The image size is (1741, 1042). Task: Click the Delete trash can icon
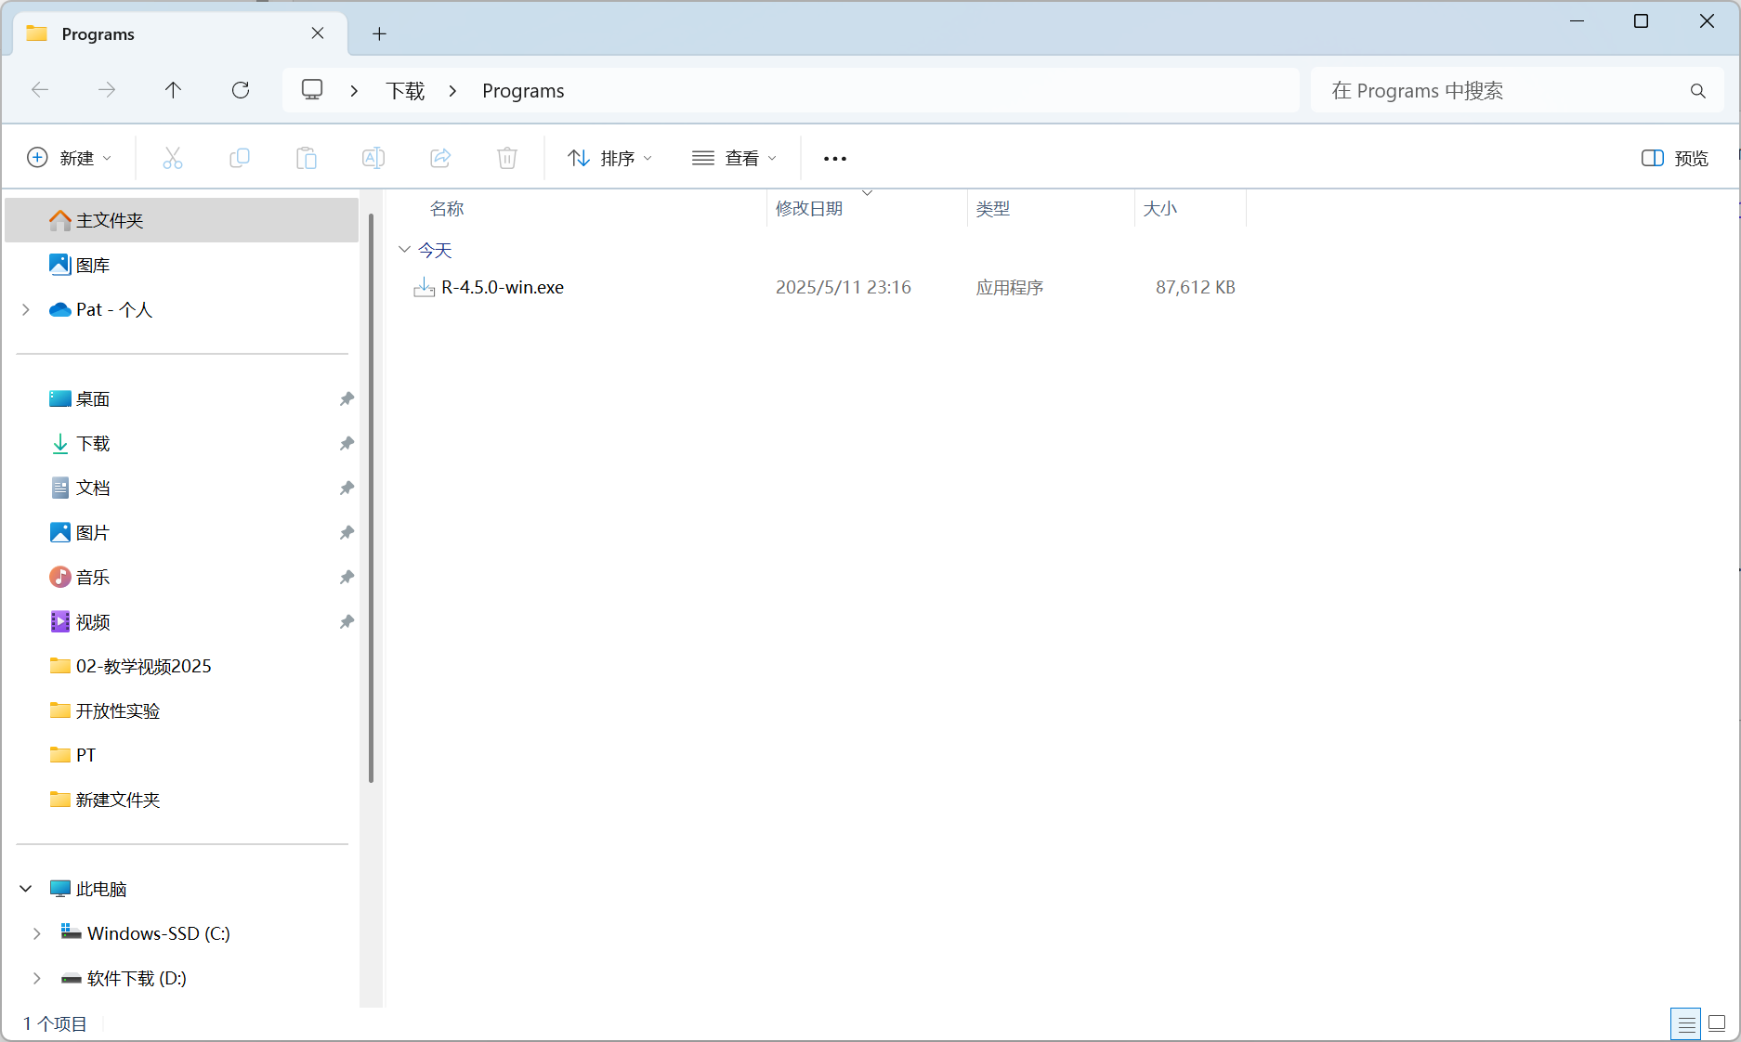[x=507, y=158]
